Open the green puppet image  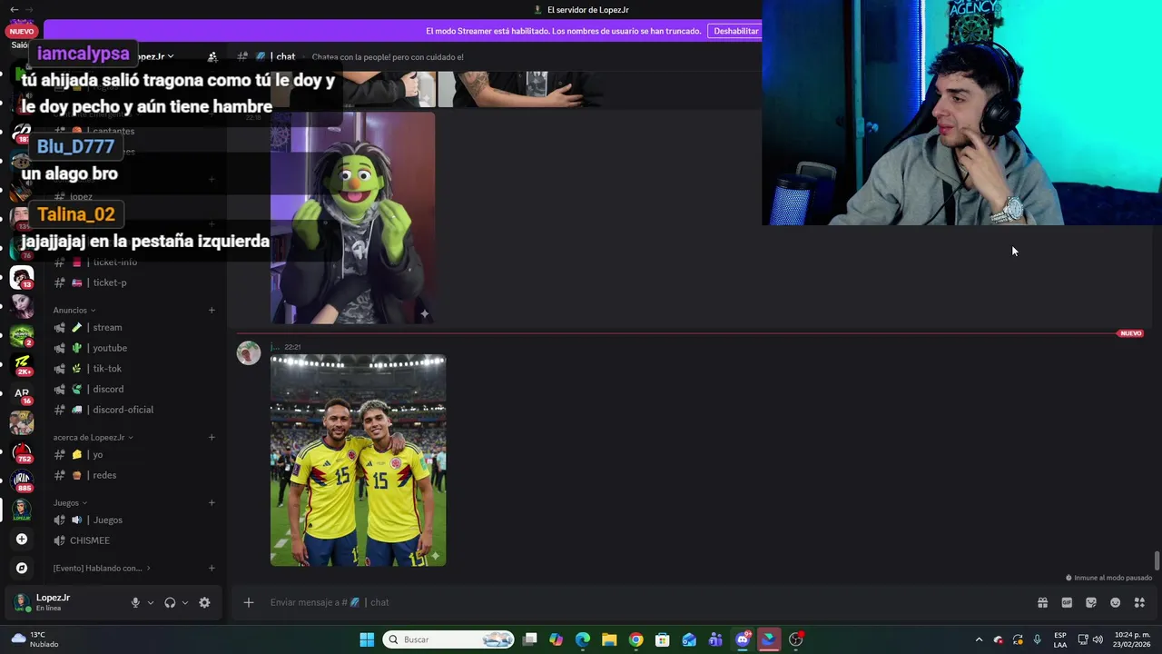pyautogui.click(x=352, y=218)
